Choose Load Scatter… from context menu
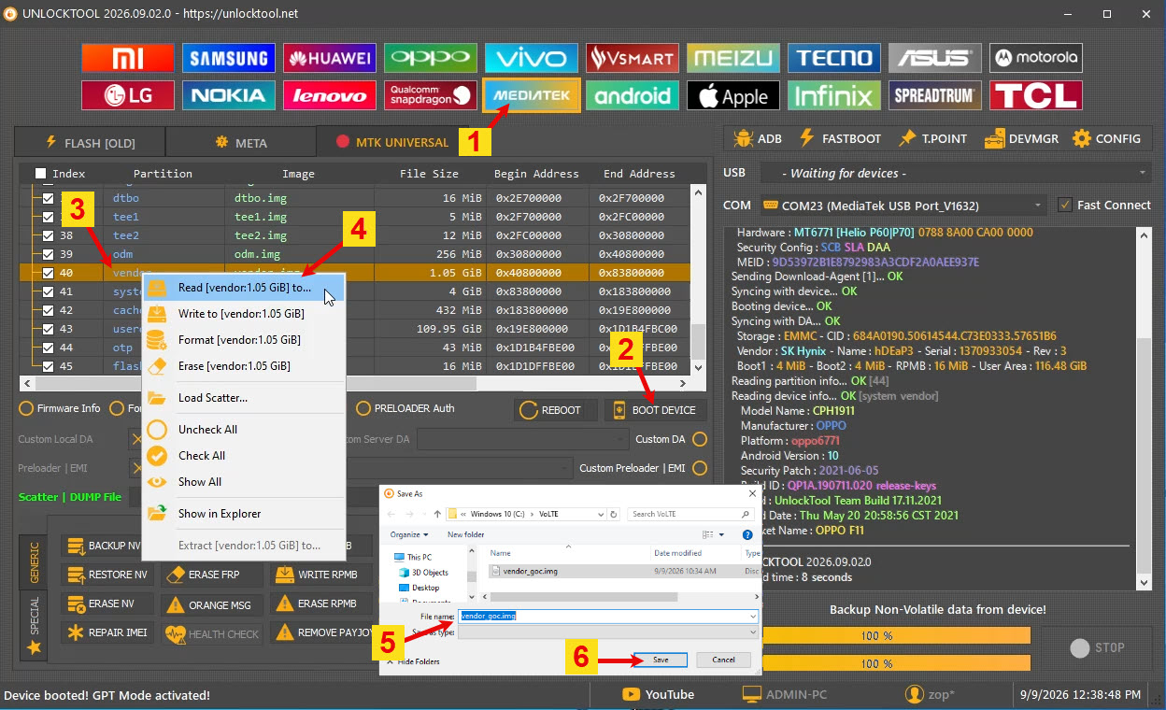The width and height of the screenshot is (1166, 710). (x=243, y=397)
